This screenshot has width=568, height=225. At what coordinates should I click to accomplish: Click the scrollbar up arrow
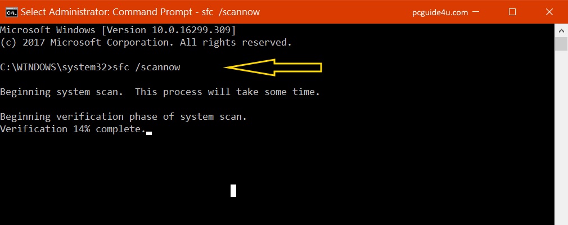(561, 30)
